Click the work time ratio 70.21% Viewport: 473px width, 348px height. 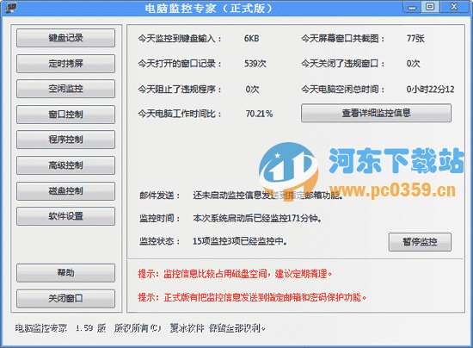259,114
